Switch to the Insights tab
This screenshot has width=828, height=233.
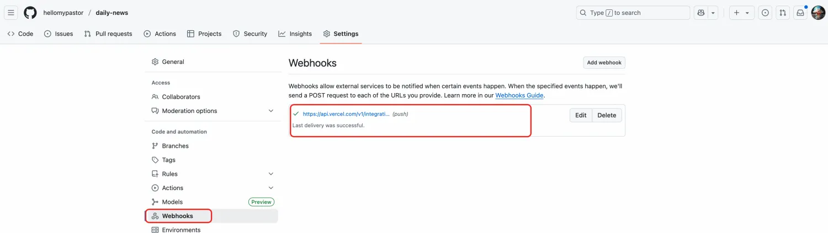click(295, 34)
